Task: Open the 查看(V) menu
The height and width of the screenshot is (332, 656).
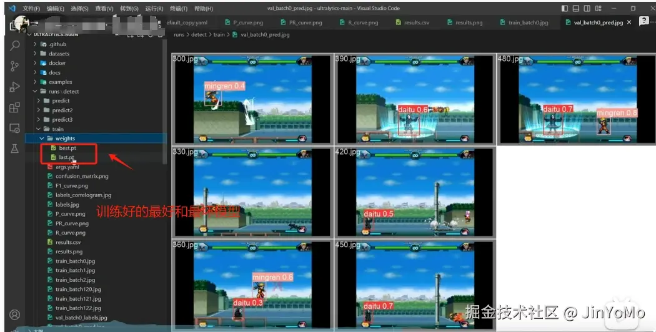Action: tap(104, 8)
